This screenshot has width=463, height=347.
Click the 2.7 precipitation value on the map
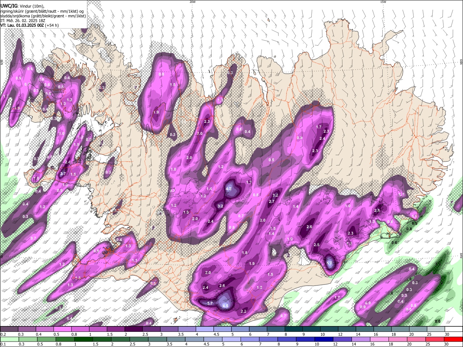point(272,201)
